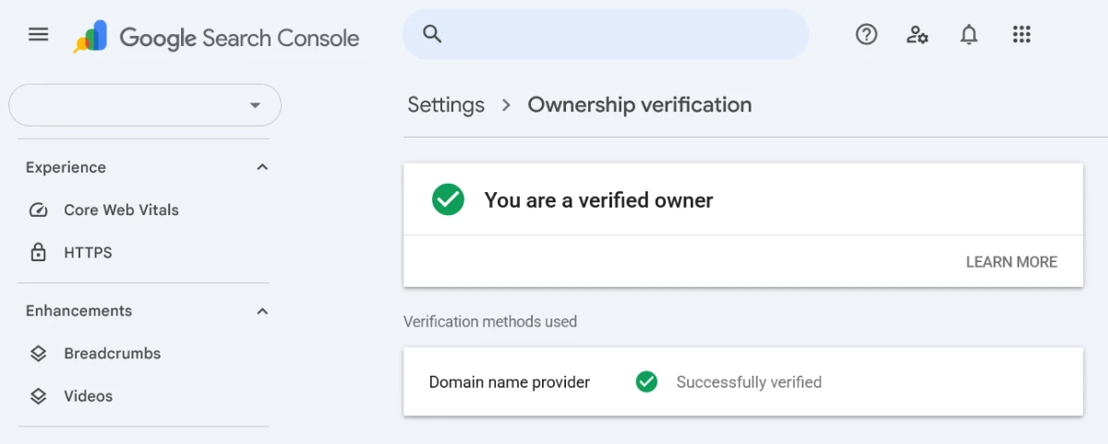Collapse the Enhancements section
Image resolution: width=1108 pixels, height=444 pixels.
coord(262,311)
